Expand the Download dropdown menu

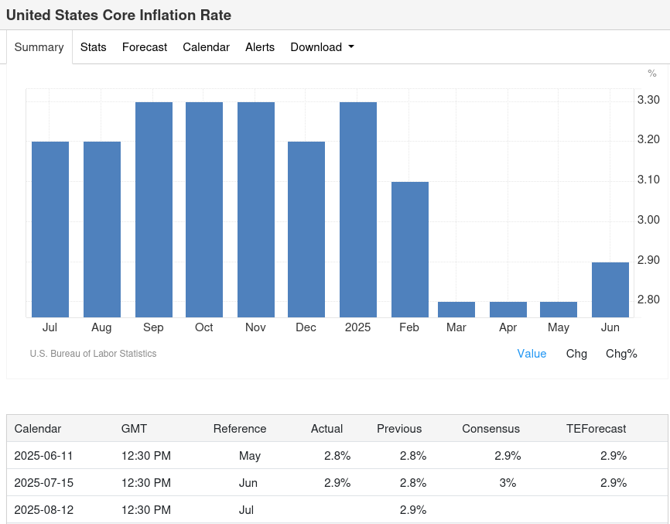pos(322,47)
